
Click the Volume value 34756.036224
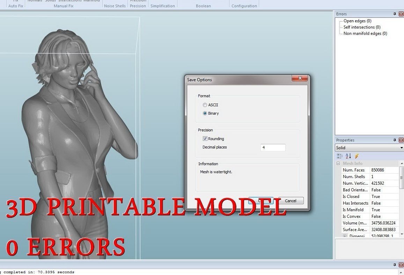pyautogui.click(x=383, y=223)
